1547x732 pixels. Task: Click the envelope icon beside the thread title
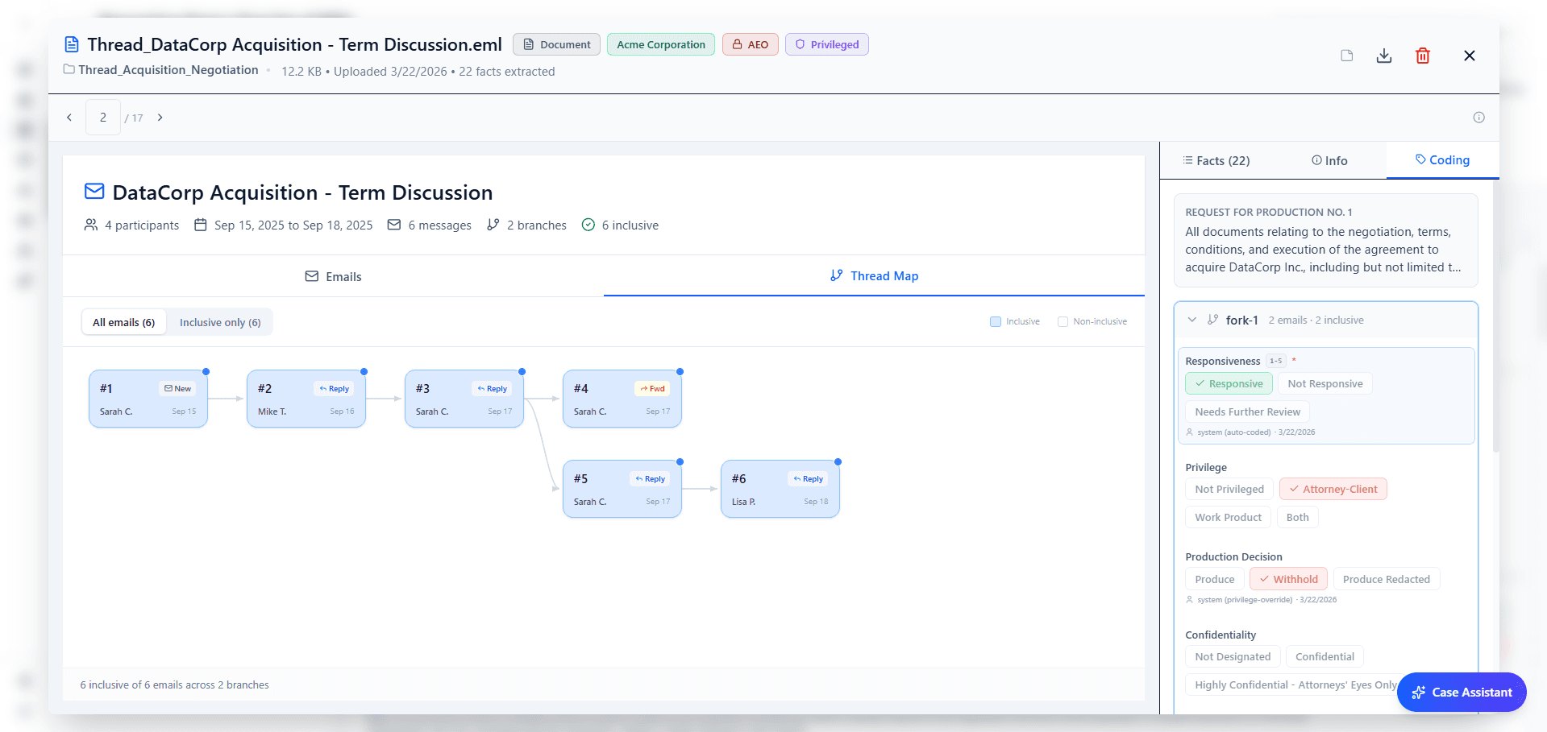tap(94, 192)
